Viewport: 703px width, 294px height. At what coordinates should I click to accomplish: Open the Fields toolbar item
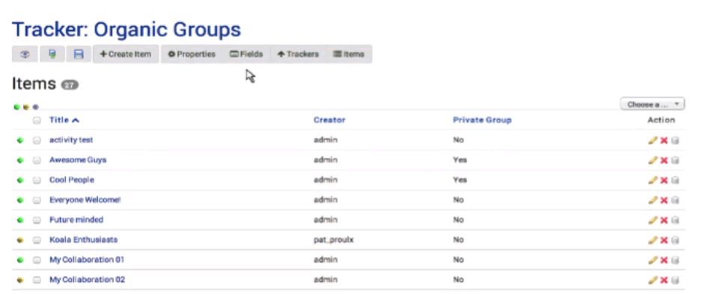[246, 54]
